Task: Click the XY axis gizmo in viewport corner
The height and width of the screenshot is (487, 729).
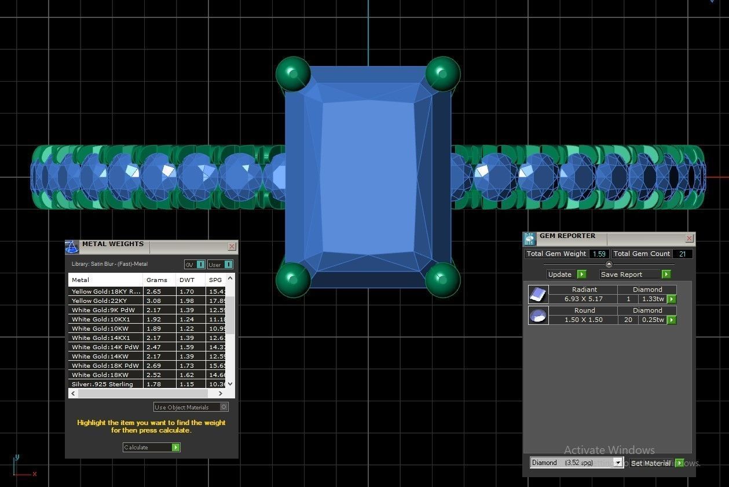Action: point(24,466)
